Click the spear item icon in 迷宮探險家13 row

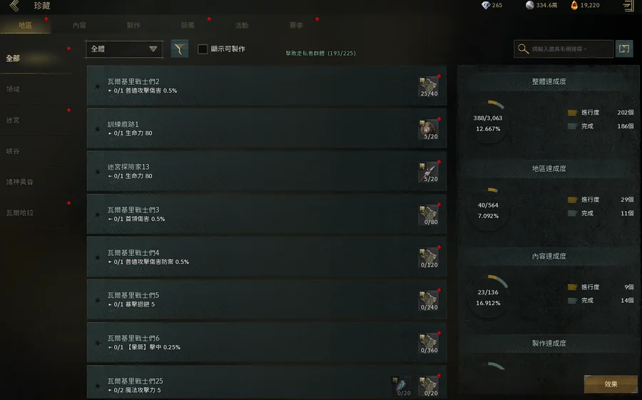(x=429, y=172)
